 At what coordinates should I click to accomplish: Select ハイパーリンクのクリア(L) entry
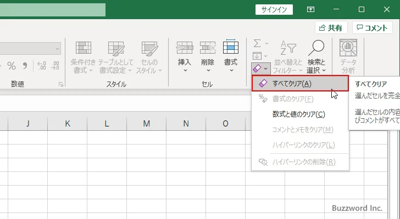300,145
